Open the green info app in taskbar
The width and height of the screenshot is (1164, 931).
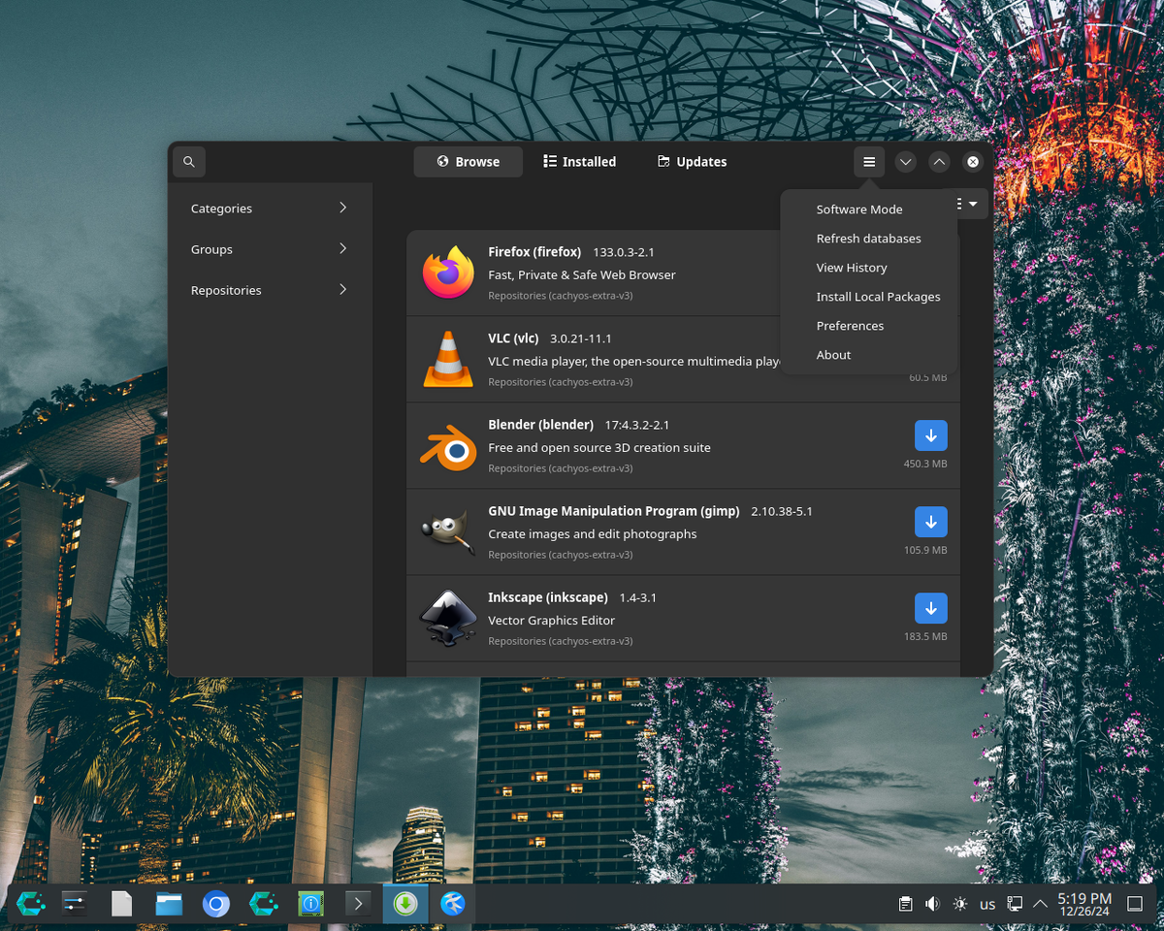pyautogui.click(x=310, y=904)
